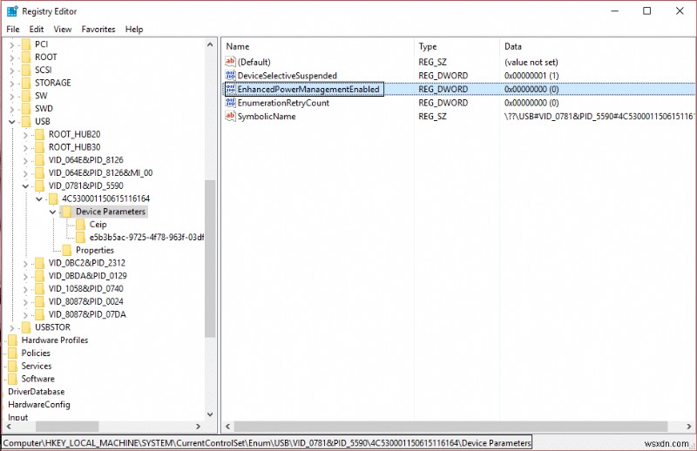Click the STORAGE folder icon
697x451 pixels.
26,83
